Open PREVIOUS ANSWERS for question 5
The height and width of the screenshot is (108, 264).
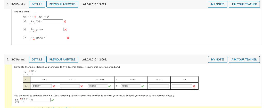[62, 4]
